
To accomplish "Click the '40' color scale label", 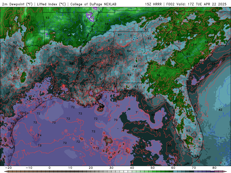I will click(132, 168).
